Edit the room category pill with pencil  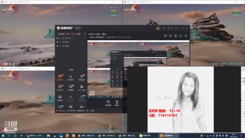(97, 37)
